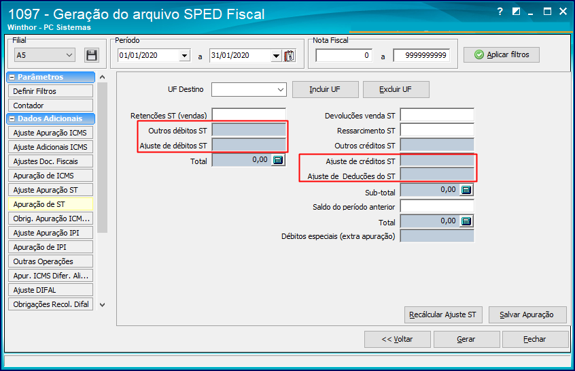Select Apur. ICMS Difer. Ali... item
This screenshot has width=575, height=371.
pyautogui.click(x=50, y=276)
